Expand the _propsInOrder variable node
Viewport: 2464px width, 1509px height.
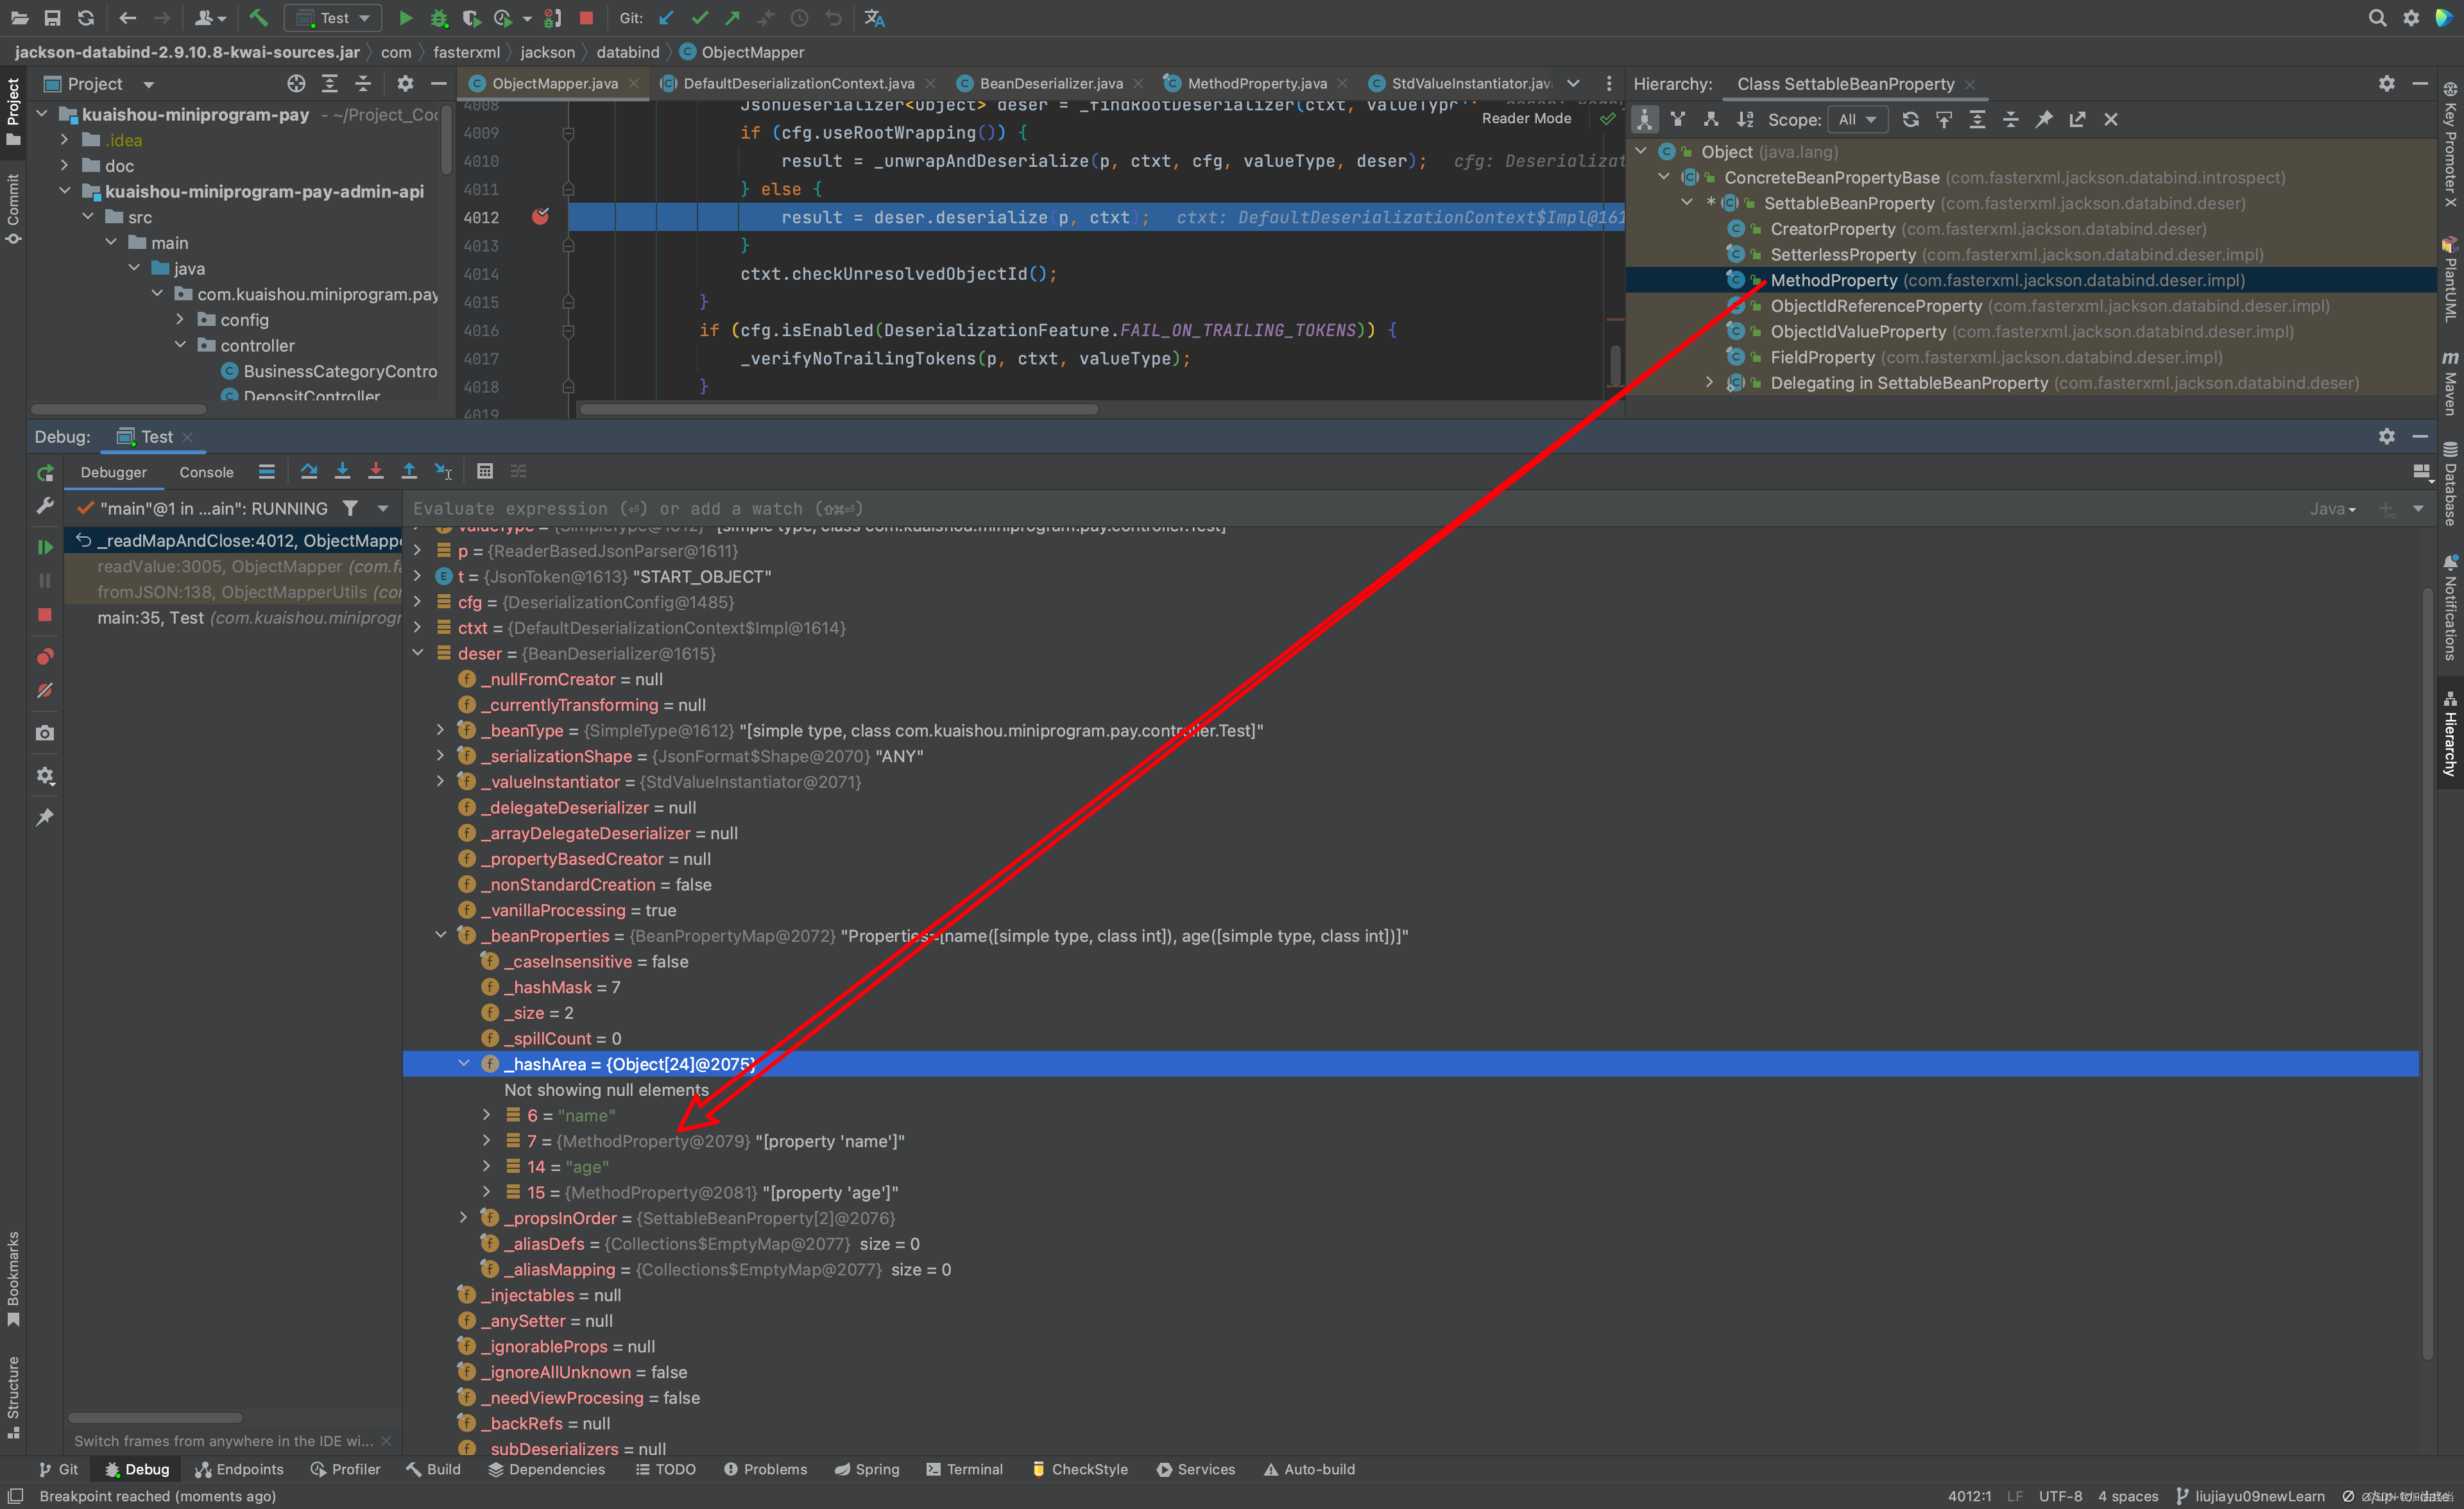click(x=464, y=1218)
